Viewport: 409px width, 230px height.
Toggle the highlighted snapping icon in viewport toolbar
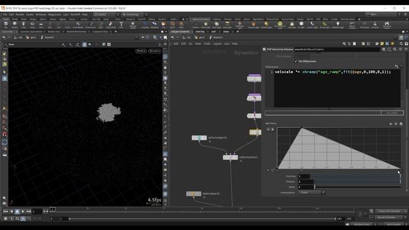coord(84,45)
